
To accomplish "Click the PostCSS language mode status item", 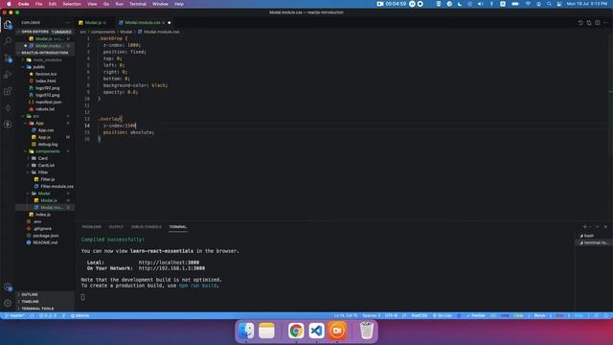I will tap(420, 315).
